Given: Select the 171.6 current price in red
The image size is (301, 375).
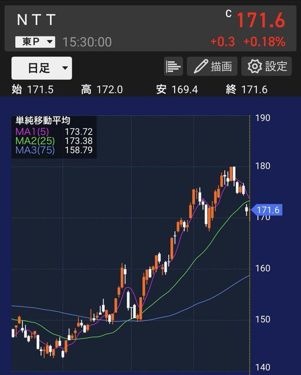Looking at the screenshot, I should tap(261, 20).
